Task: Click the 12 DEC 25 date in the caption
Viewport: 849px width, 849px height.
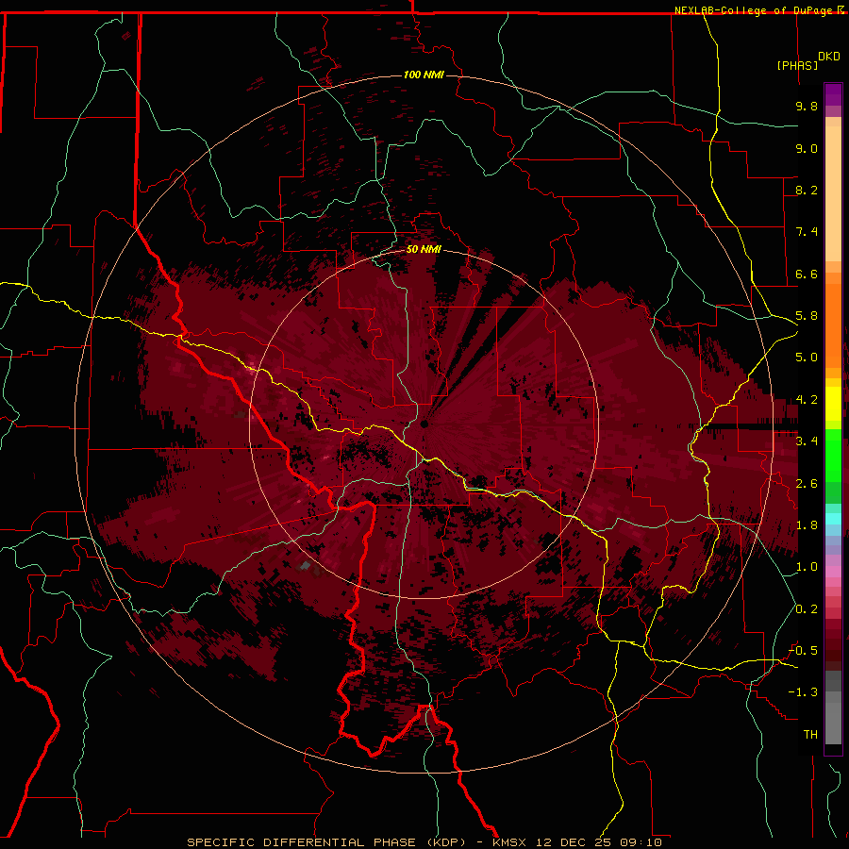Action: tap(574, 842)
